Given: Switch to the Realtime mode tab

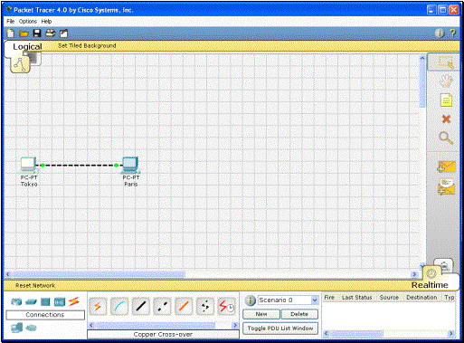Looking at the screenshot, I should (x=430, y=285).
